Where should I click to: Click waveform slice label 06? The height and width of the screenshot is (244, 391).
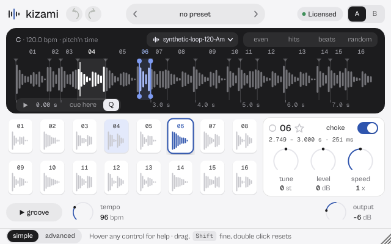[x=145, y=52]
